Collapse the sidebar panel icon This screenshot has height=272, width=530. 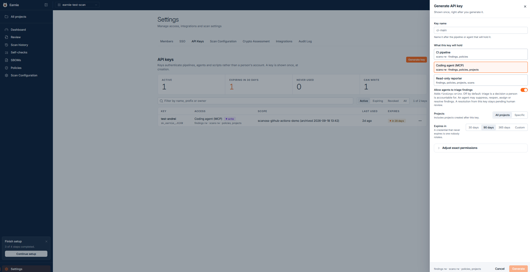pos(46,5)
